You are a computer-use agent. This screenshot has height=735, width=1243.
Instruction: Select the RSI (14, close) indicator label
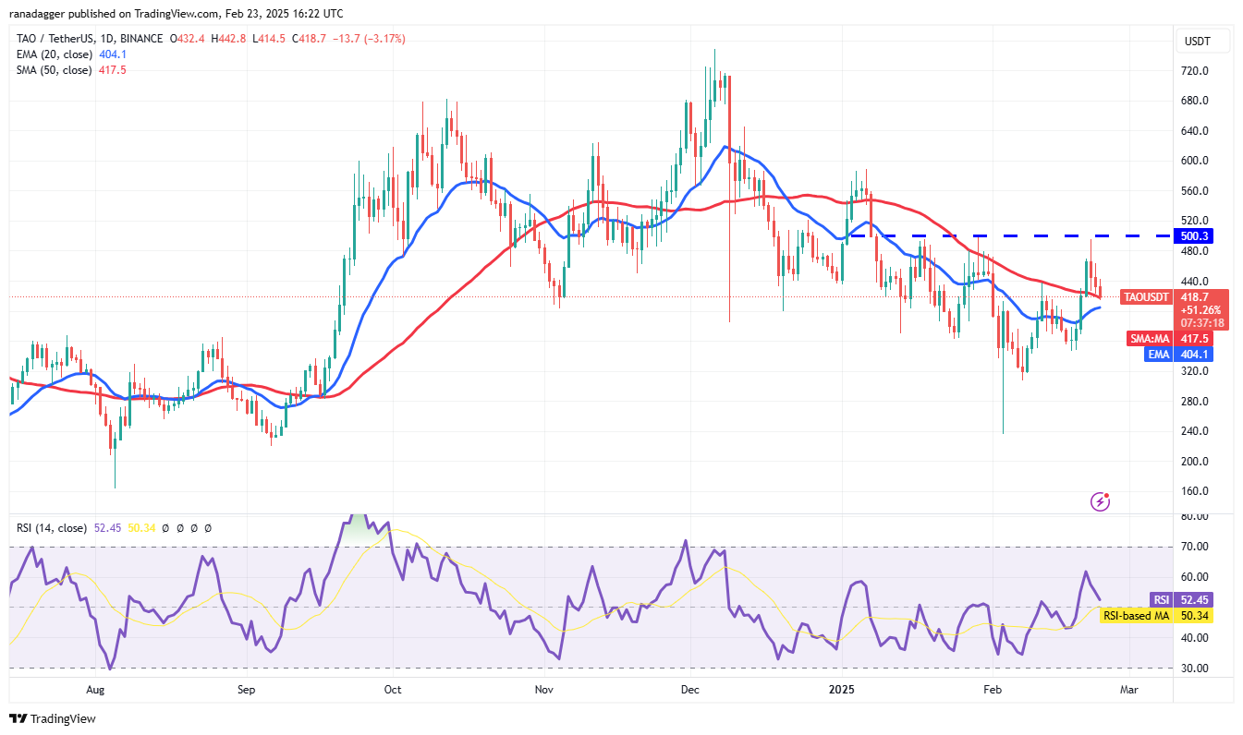click(54, 527)
